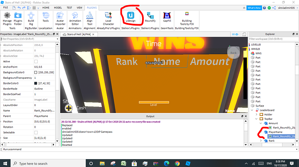
Task: Collapse the Leaderboard tree node
Action: 252,110
